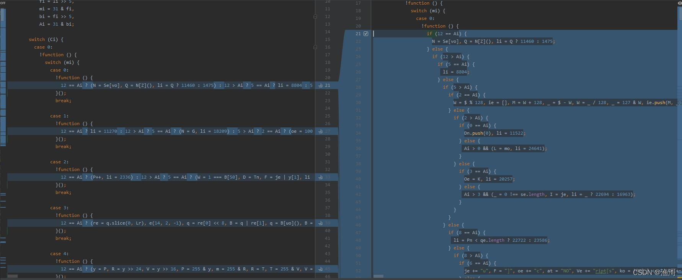Click the 'switch (Ci) {' line in the left pane
This screenshot has width=682, height=280.
tap(46, 39)
